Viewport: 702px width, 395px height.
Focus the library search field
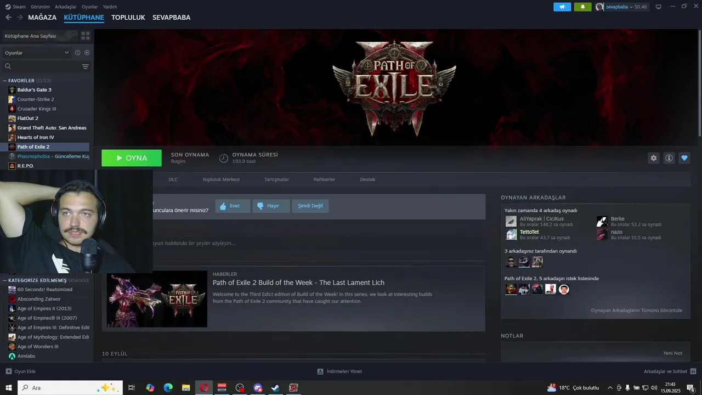42,66
